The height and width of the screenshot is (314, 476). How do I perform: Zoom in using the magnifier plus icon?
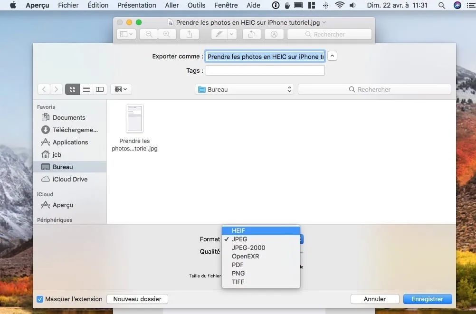click(x=165, y=34)
